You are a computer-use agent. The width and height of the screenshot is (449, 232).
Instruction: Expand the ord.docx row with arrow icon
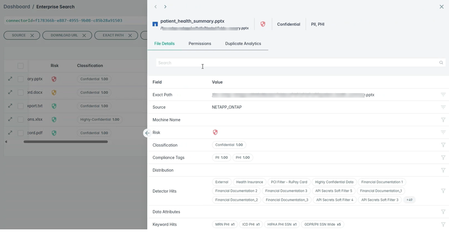click(x=10, y=92)
